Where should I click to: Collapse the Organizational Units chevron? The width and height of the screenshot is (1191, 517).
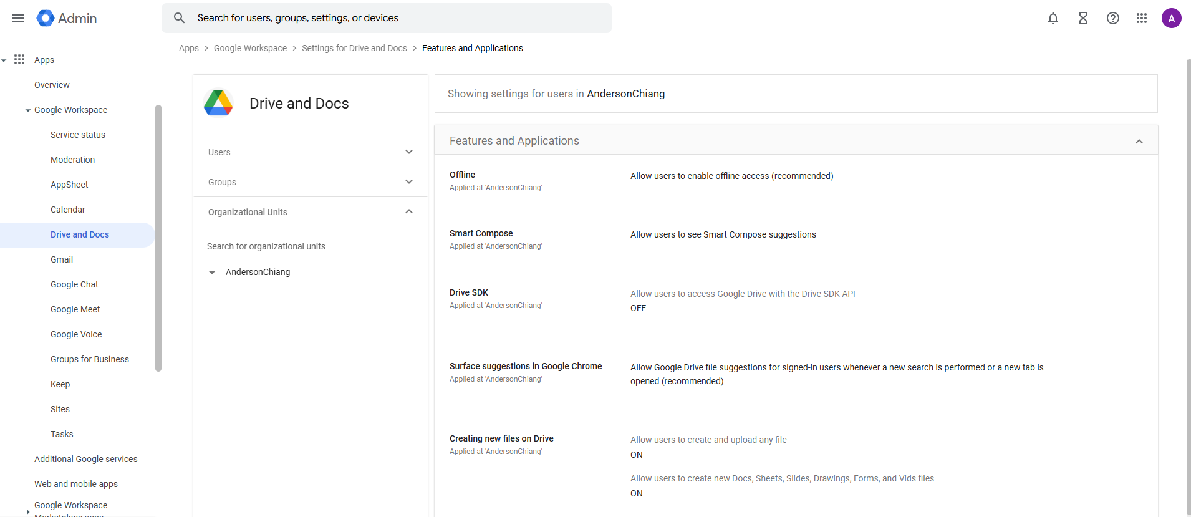409,211
